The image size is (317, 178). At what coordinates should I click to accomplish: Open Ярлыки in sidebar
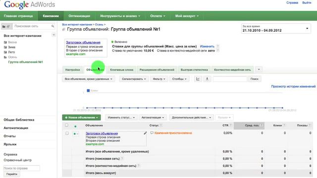click(x=10, y=144)
